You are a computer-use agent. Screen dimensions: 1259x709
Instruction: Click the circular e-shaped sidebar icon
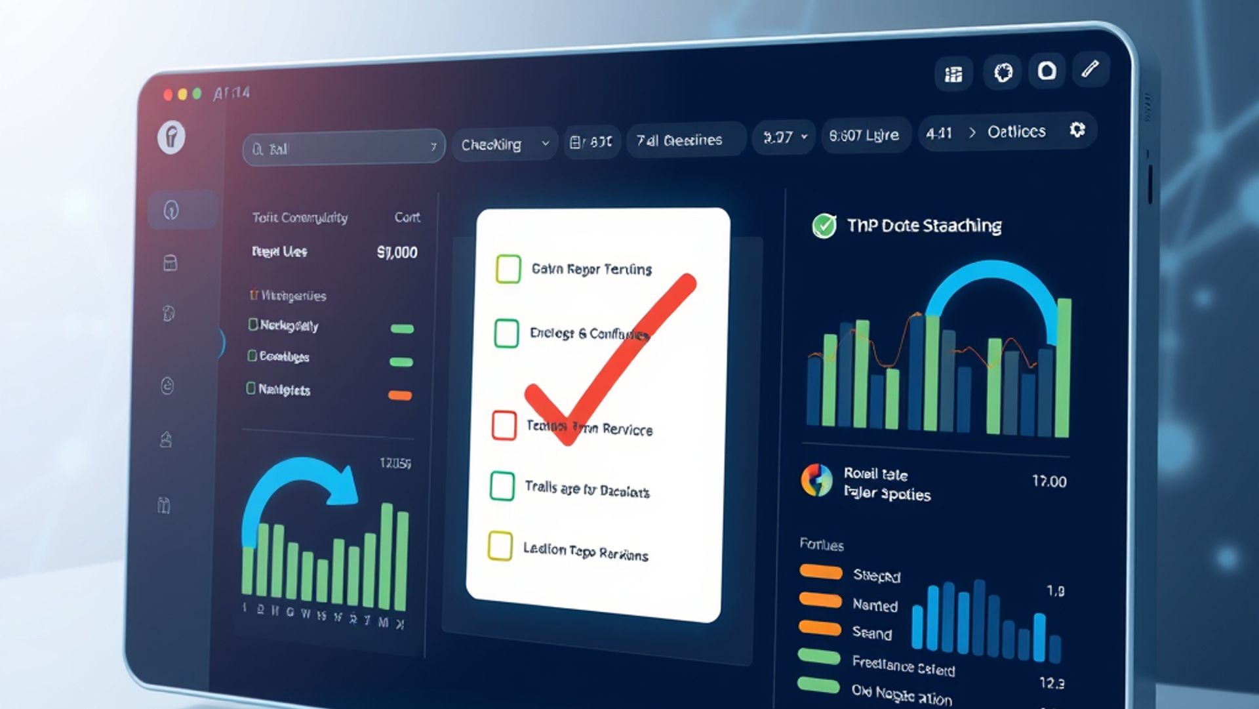click(x=167, y=386)
